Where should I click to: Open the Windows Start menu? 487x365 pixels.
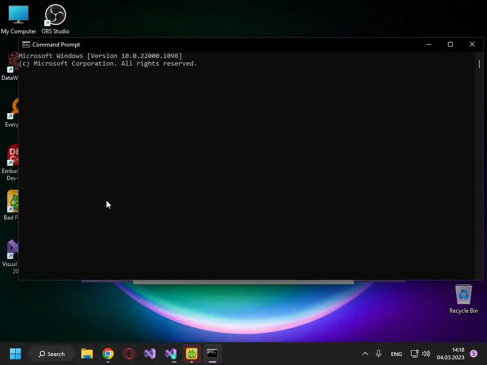(15, 354)
